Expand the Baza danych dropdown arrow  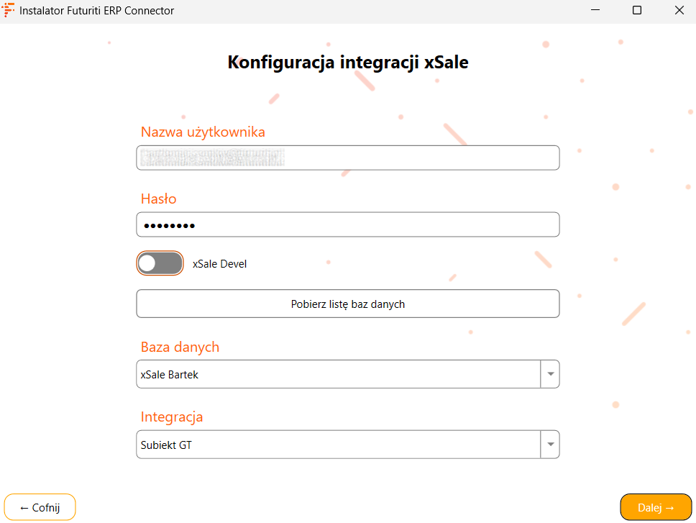click(x=550, y=374)
